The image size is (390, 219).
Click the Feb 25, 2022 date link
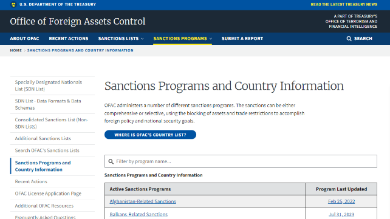[x=341, y=201]
